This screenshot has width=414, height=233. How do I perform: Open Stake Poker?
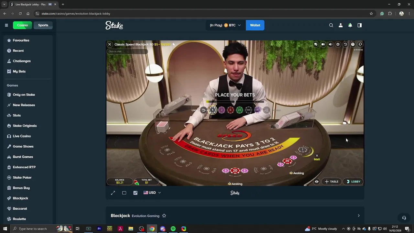(x=28, y=178)
